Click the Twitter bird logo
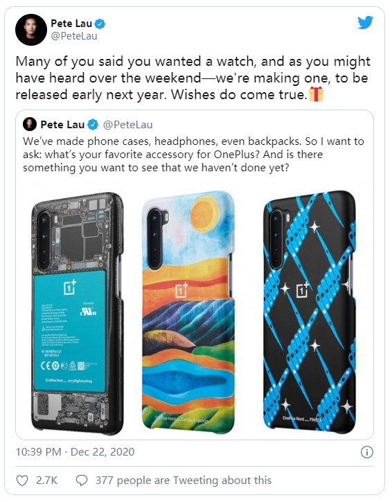This screenshot has height=502, width=392. pos(365,22)
